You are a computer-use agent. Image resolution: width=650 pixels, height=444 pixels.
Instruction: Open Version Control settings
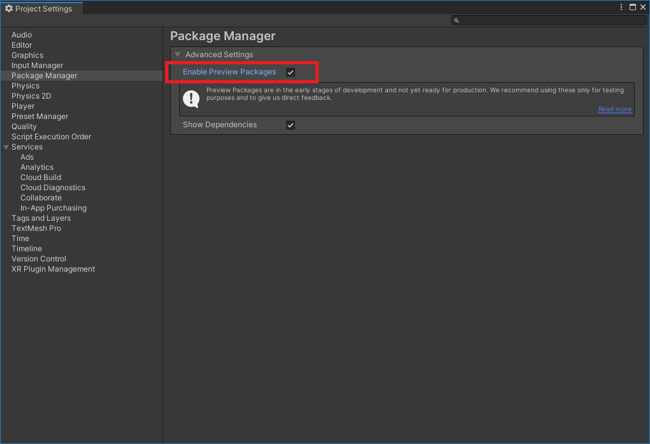coord(38,259)
